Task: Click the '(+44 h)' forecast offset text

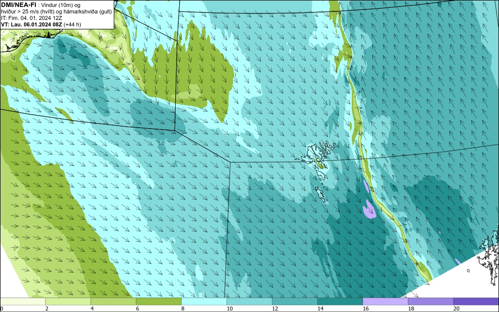Action: [72, 25]
